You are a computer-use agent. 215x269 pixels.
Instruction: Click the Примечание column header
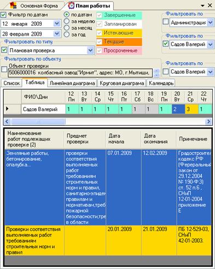[x=194, y=139]
